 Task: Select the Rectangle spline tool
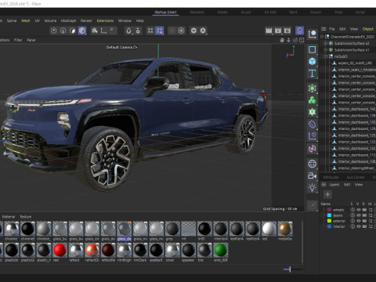pos(313,49)
